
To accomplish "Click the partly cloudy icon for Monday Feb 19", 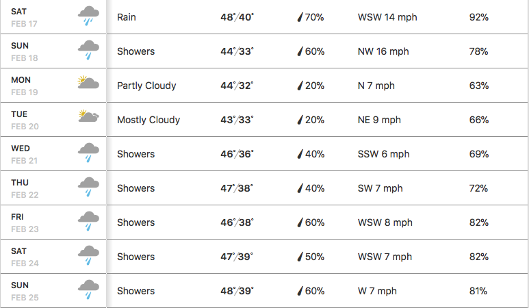I will pyautogui.click(x=88, y=84).
